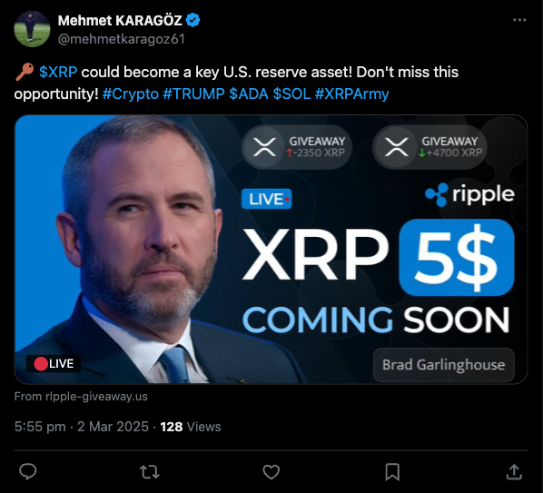Like the post with heart icon
Screen dimensions: 543x493
(271, 472)
